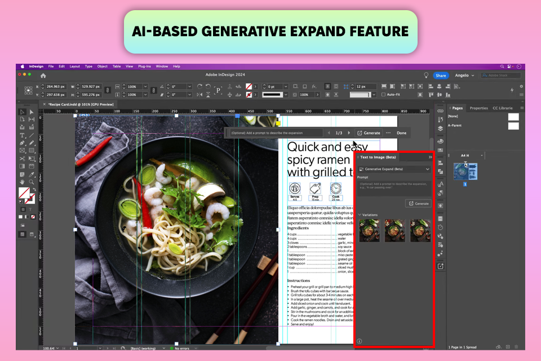Click rotate 90 degrees clockwise icon

[x=199, y=86]
